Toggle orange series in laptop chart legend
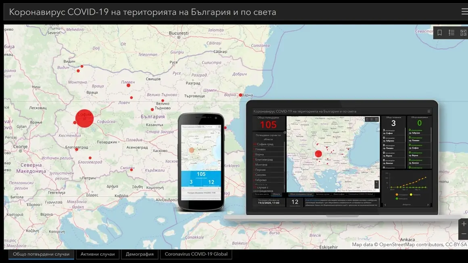 pyautogui.click(x=397, y=195)
